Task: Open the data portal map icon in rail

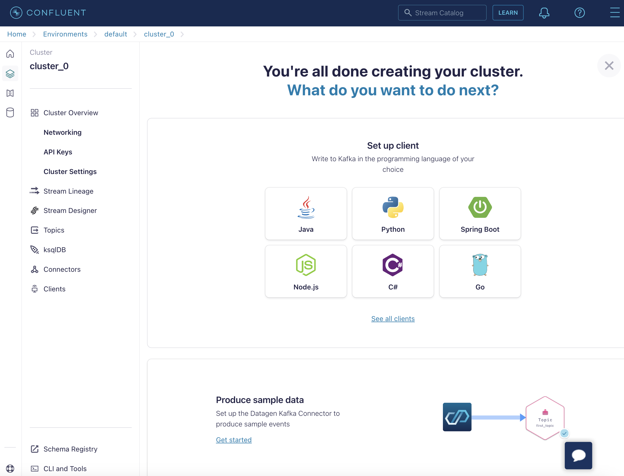Action: coord(10,93)
